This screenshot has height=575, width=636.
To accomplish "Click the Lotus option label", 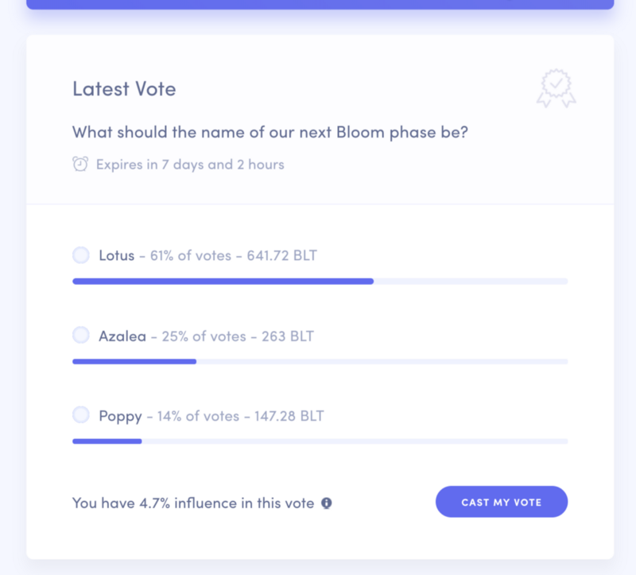I will point(116,255).
